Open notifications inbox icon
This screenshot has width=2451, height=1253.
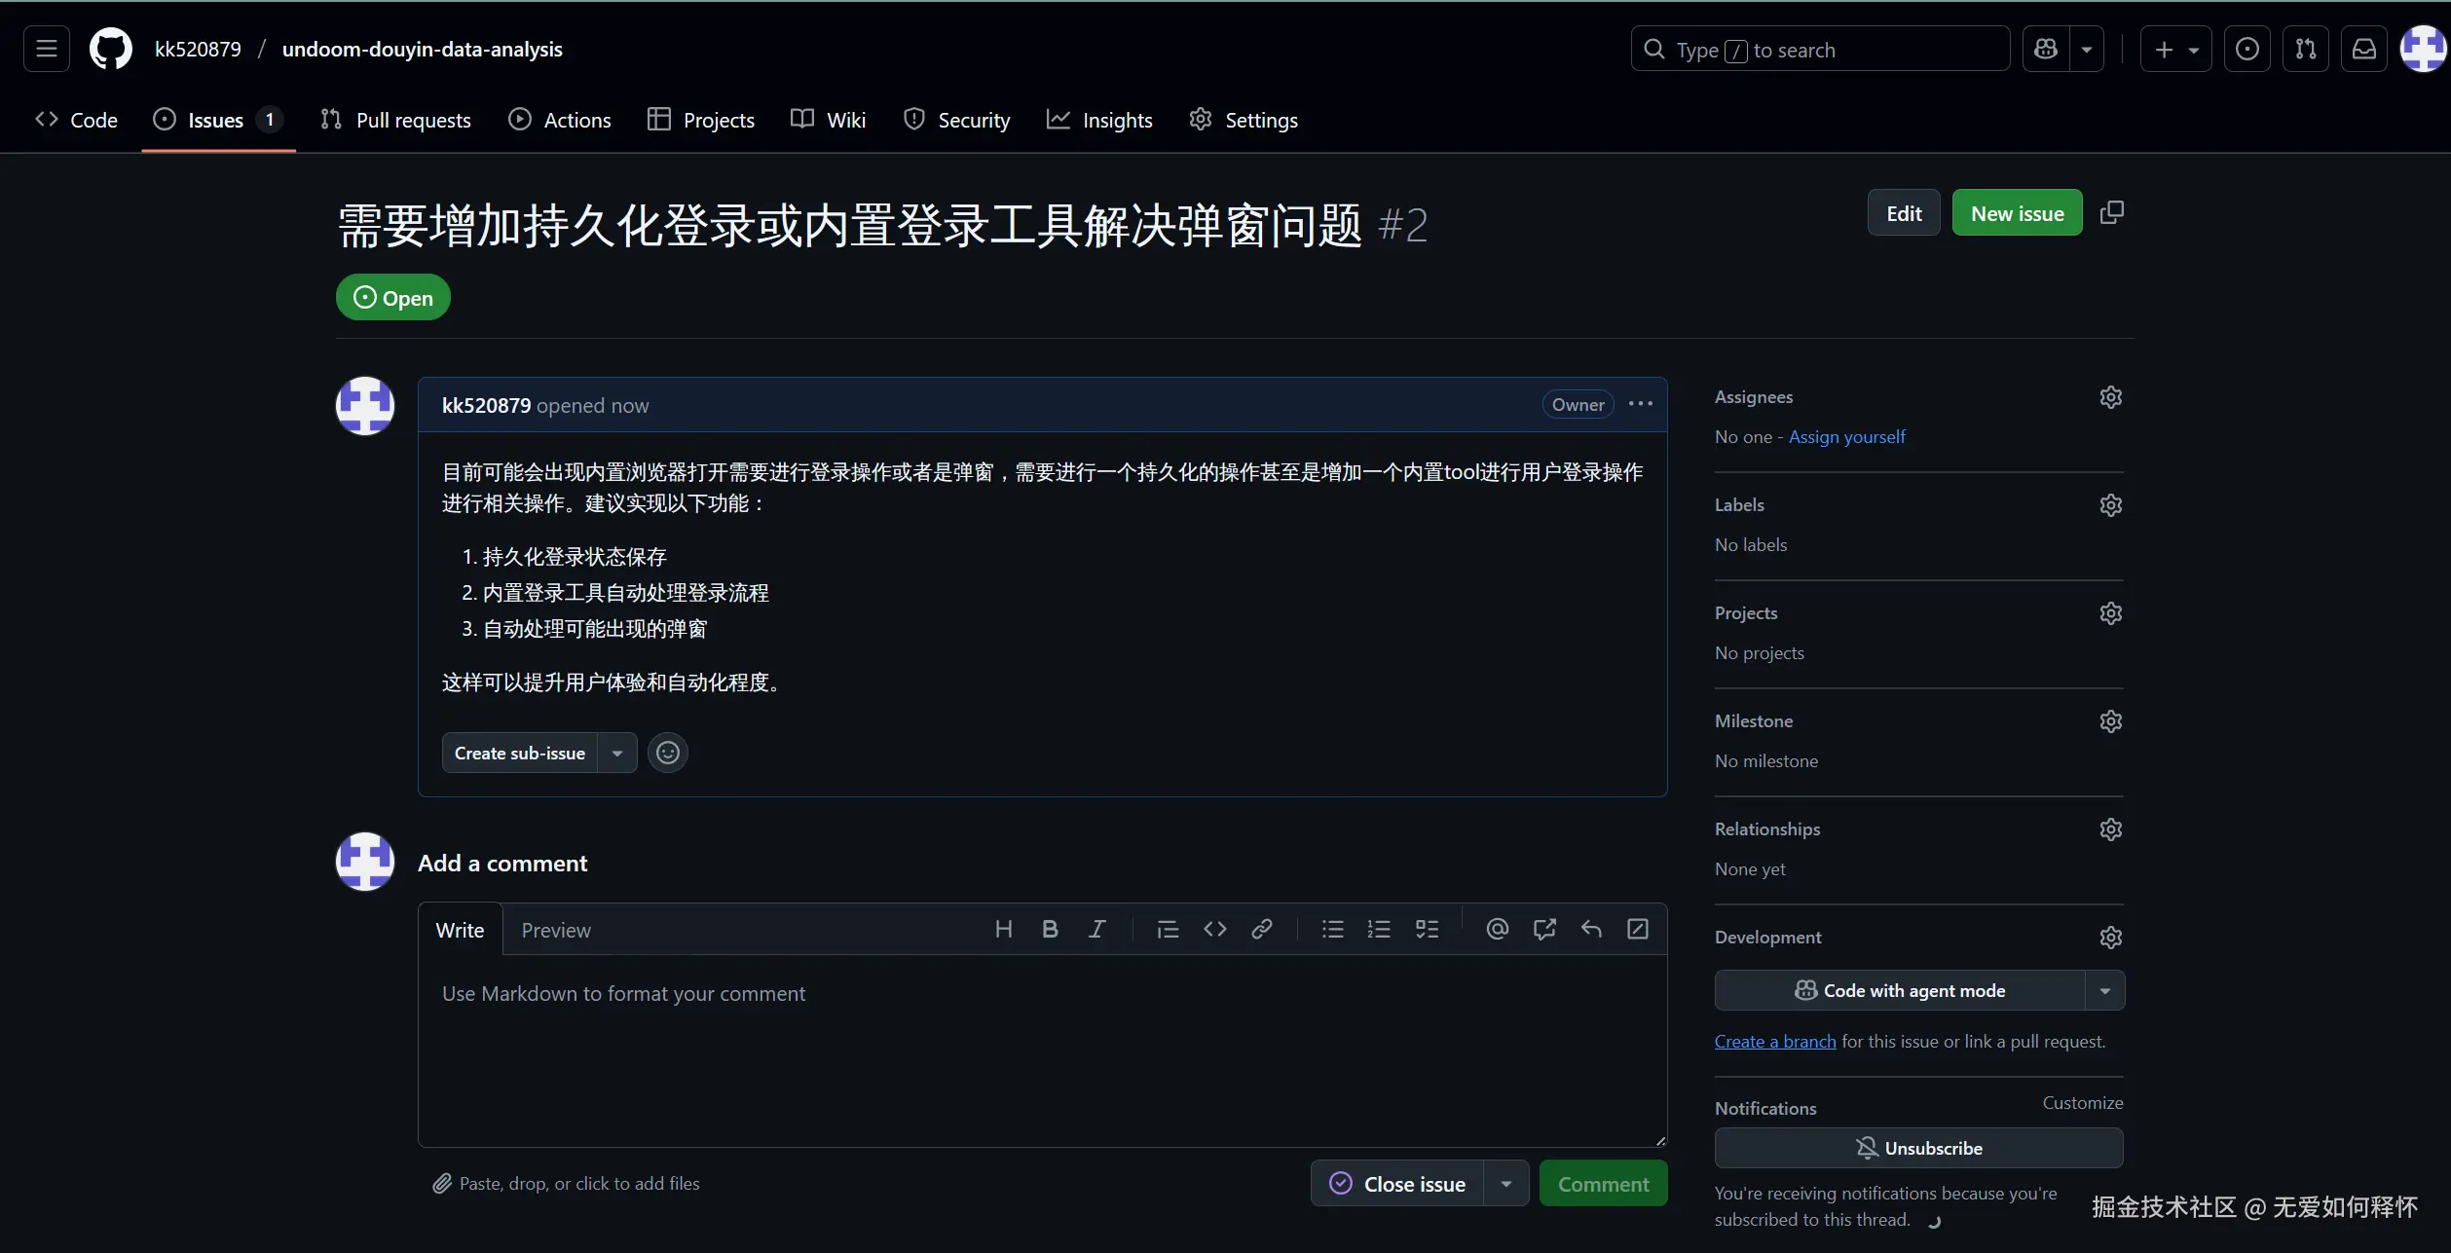click(x=2364, y=50)
